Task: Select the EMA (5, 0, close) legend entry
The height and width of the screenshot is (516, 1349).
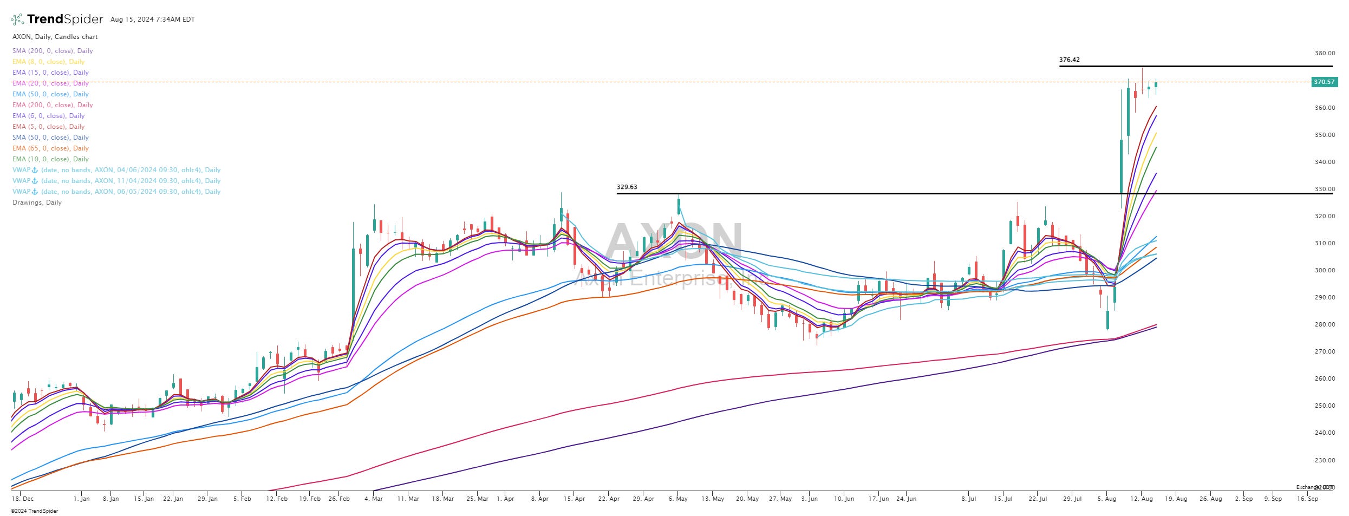Action: point(49,127)
